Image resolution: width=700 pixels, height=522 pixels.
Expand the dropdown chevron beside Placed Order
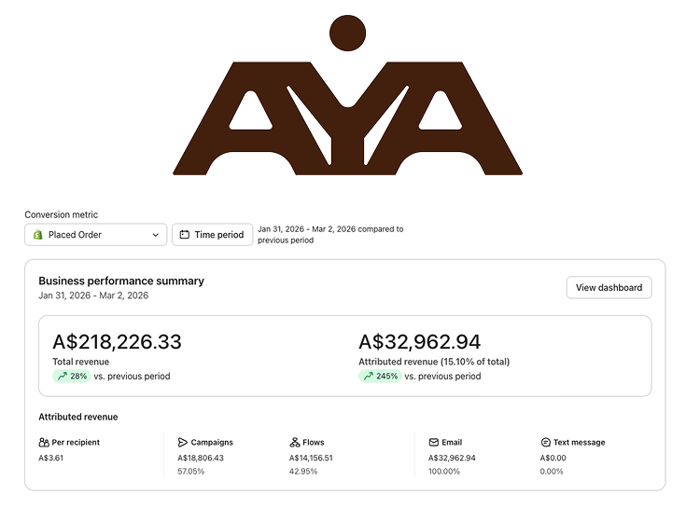(156, 236)
